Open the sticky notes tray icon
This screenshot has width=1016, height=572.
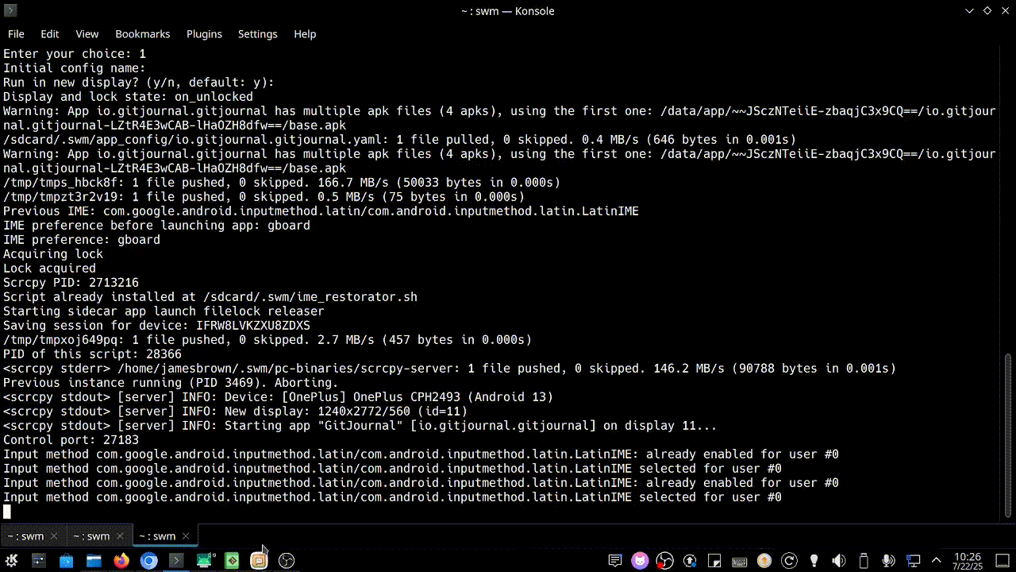click(714, 561)
